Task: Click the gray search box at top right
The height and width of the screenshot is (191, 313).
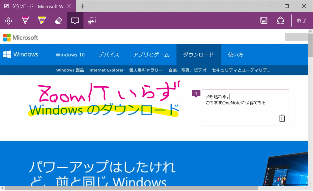Action: 296,37
